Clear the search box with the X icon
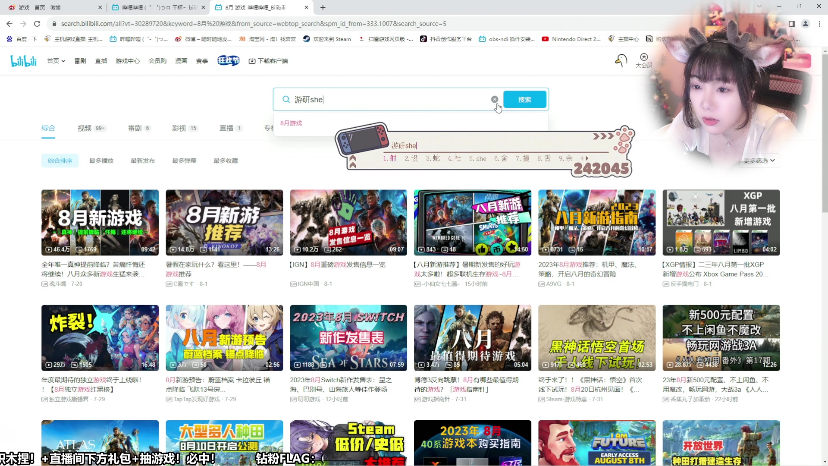This screenshot has height=466, width=828. pyautogui.click(x=494, y=99)
